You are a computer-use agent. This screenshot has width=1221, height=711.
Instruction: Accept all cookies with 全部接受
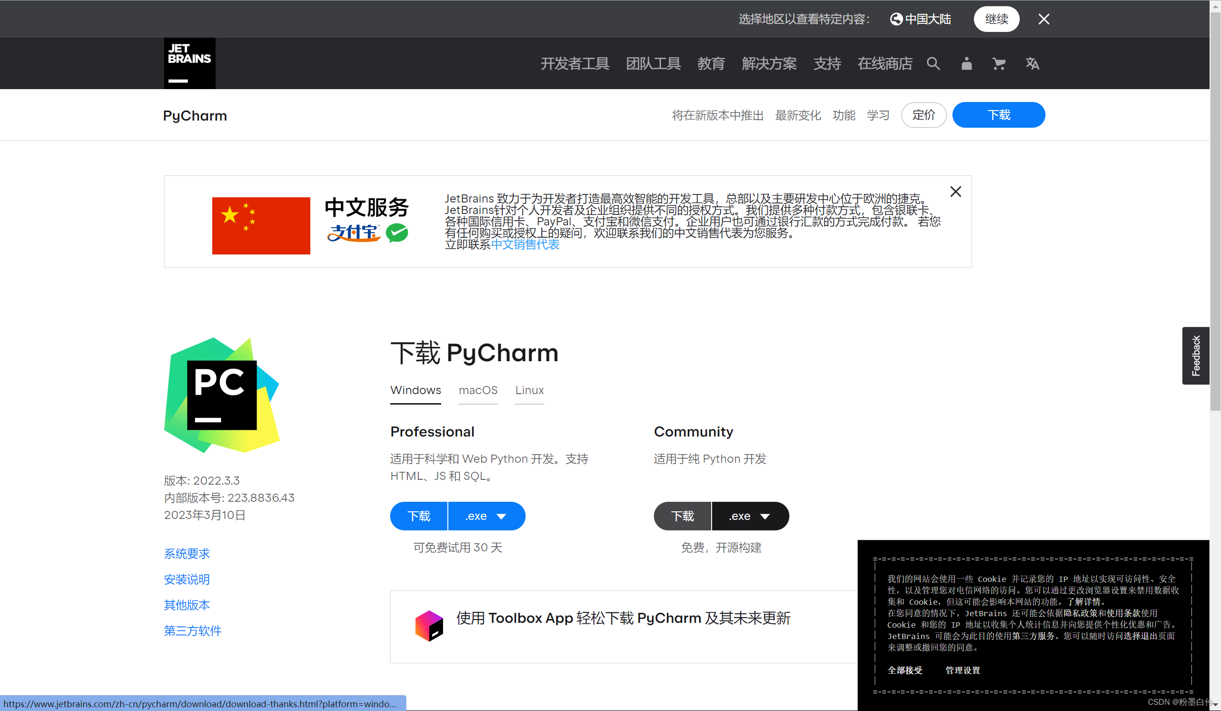[905, 670]
